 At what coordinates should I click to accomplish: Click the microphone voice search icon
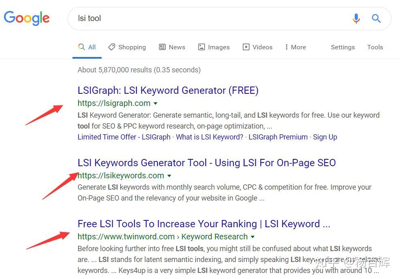pos(356,18)
